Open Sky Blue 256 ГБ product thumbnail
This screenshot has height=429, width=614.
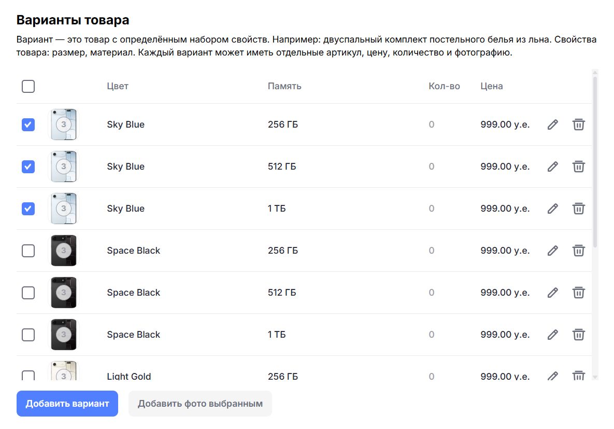[x=64, y=124]
